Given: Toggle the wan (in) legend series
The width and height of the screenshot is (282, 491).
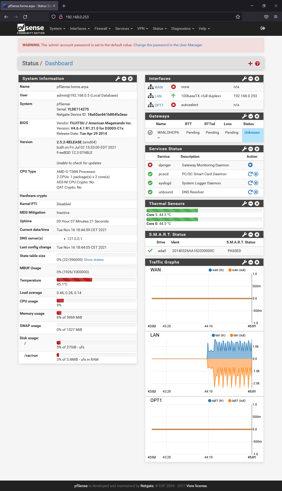Looking at the screenshot, I should (216, 270).
